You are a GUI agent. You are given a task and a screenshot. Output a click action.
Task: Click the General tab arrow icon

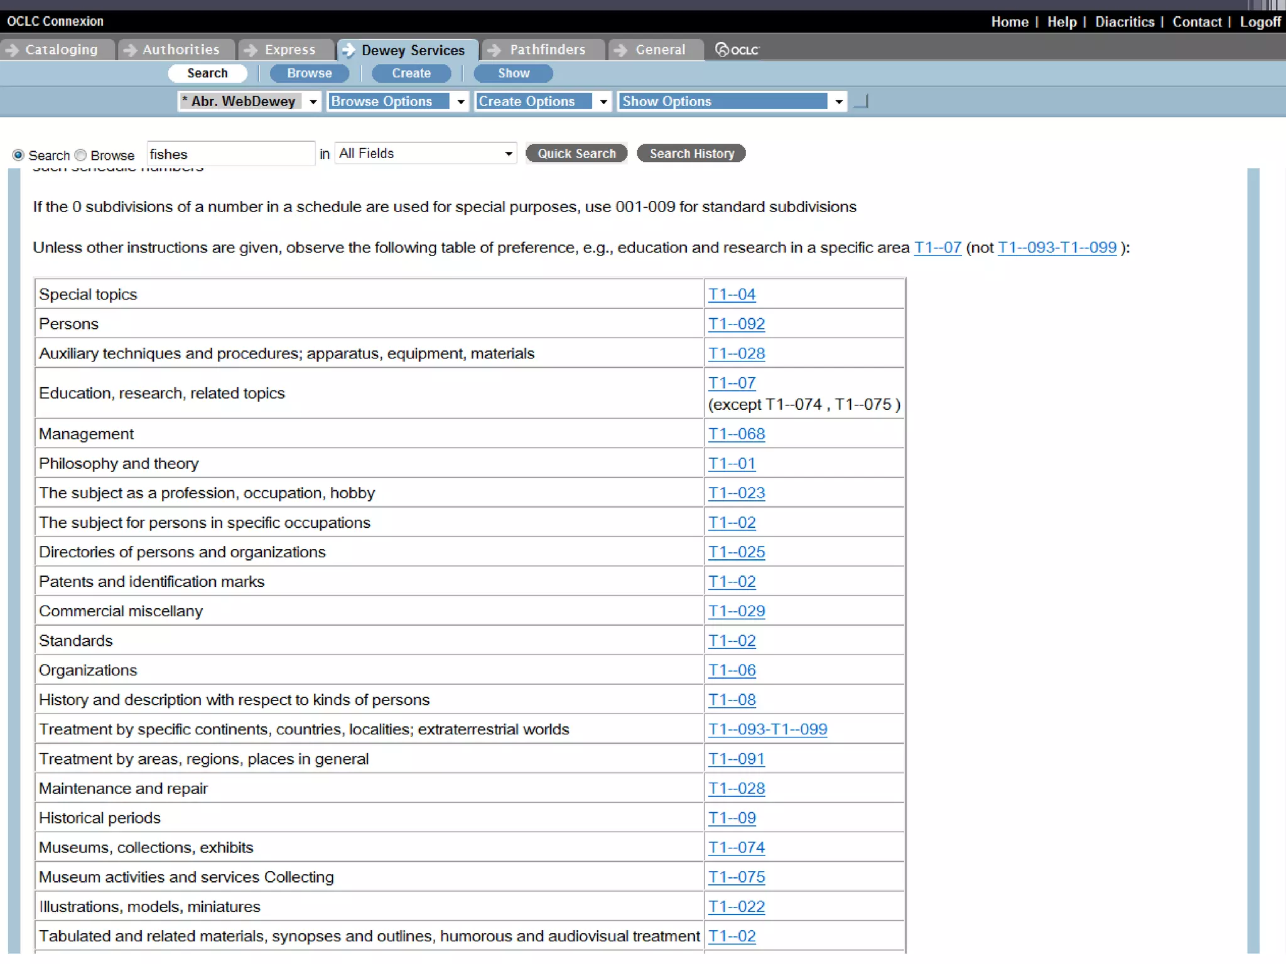point(620,50)
